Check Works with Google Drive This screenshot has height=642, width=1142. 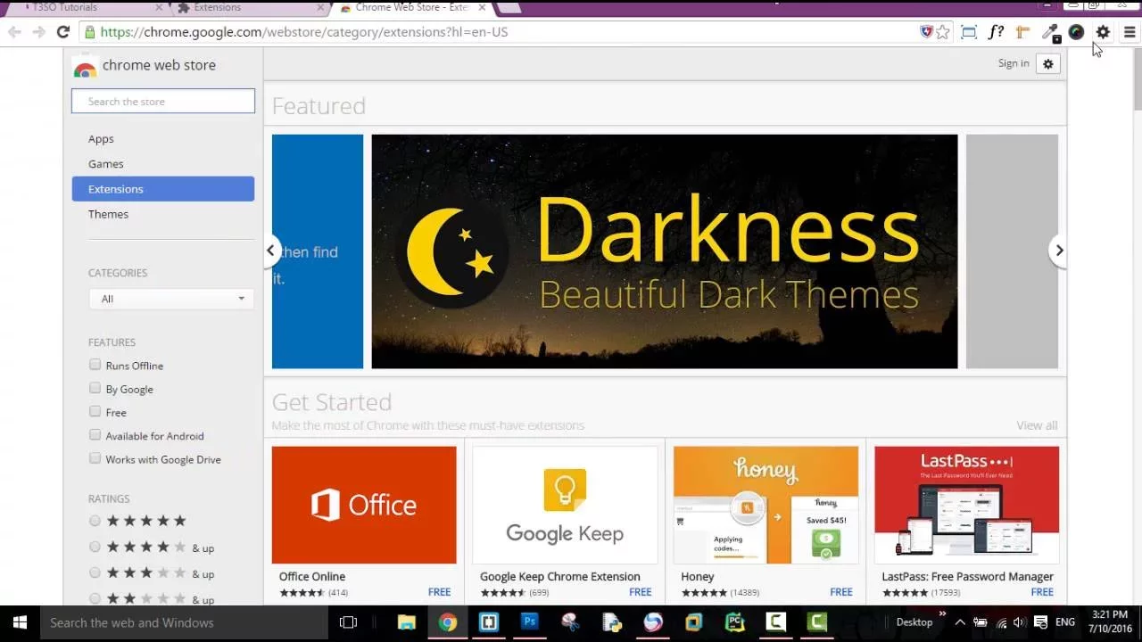(x=95, y=458)
